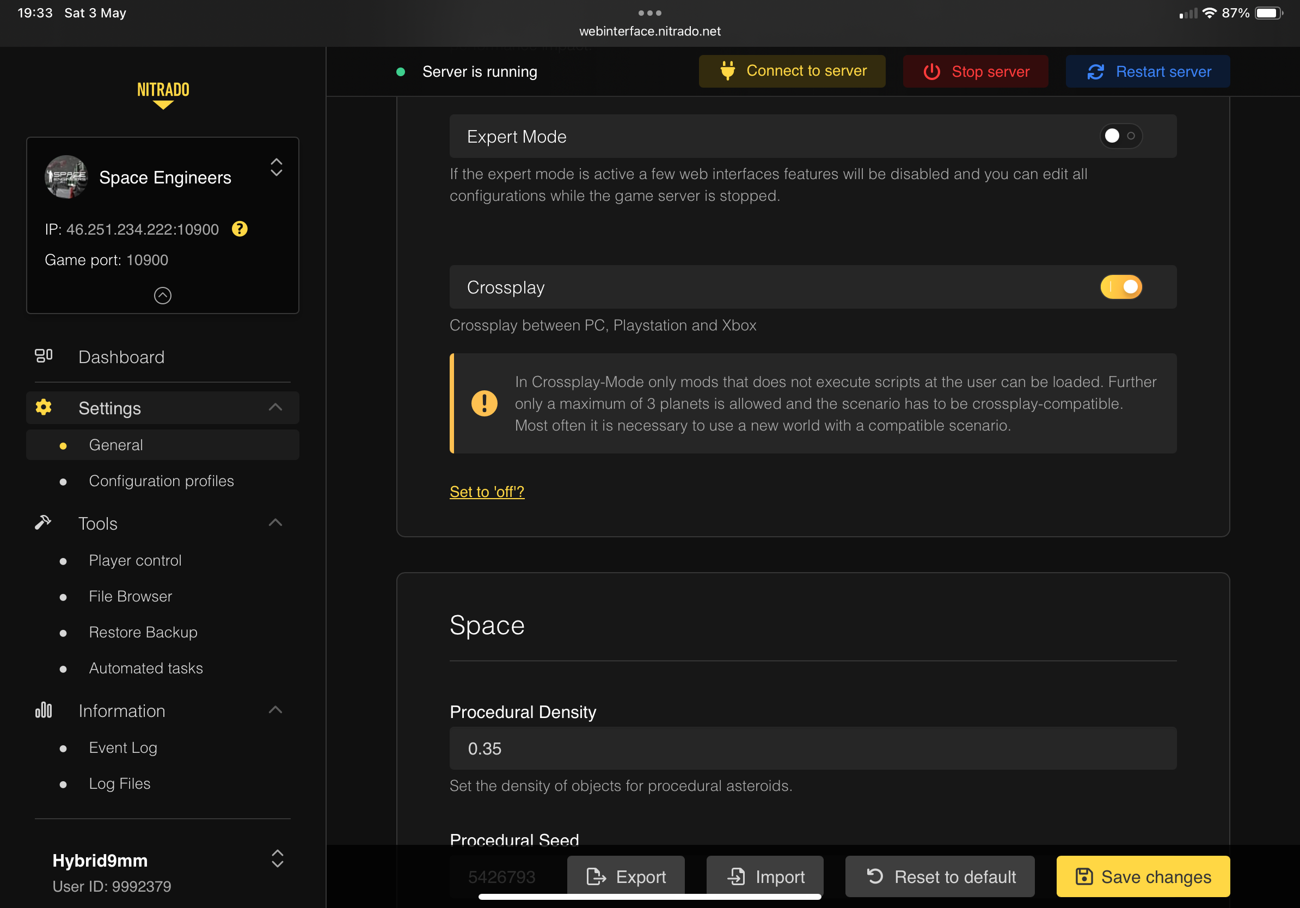The image size is (1300, 908).
Task: Click the Stop server button
Action: [x=975, y=71]
